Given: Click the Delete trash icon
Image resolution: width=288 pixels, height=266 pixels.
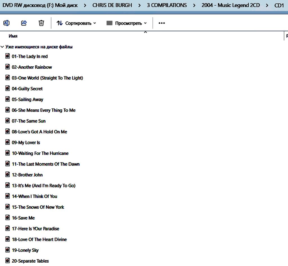Looking at the screenshot, I should (x=41, y=23).
